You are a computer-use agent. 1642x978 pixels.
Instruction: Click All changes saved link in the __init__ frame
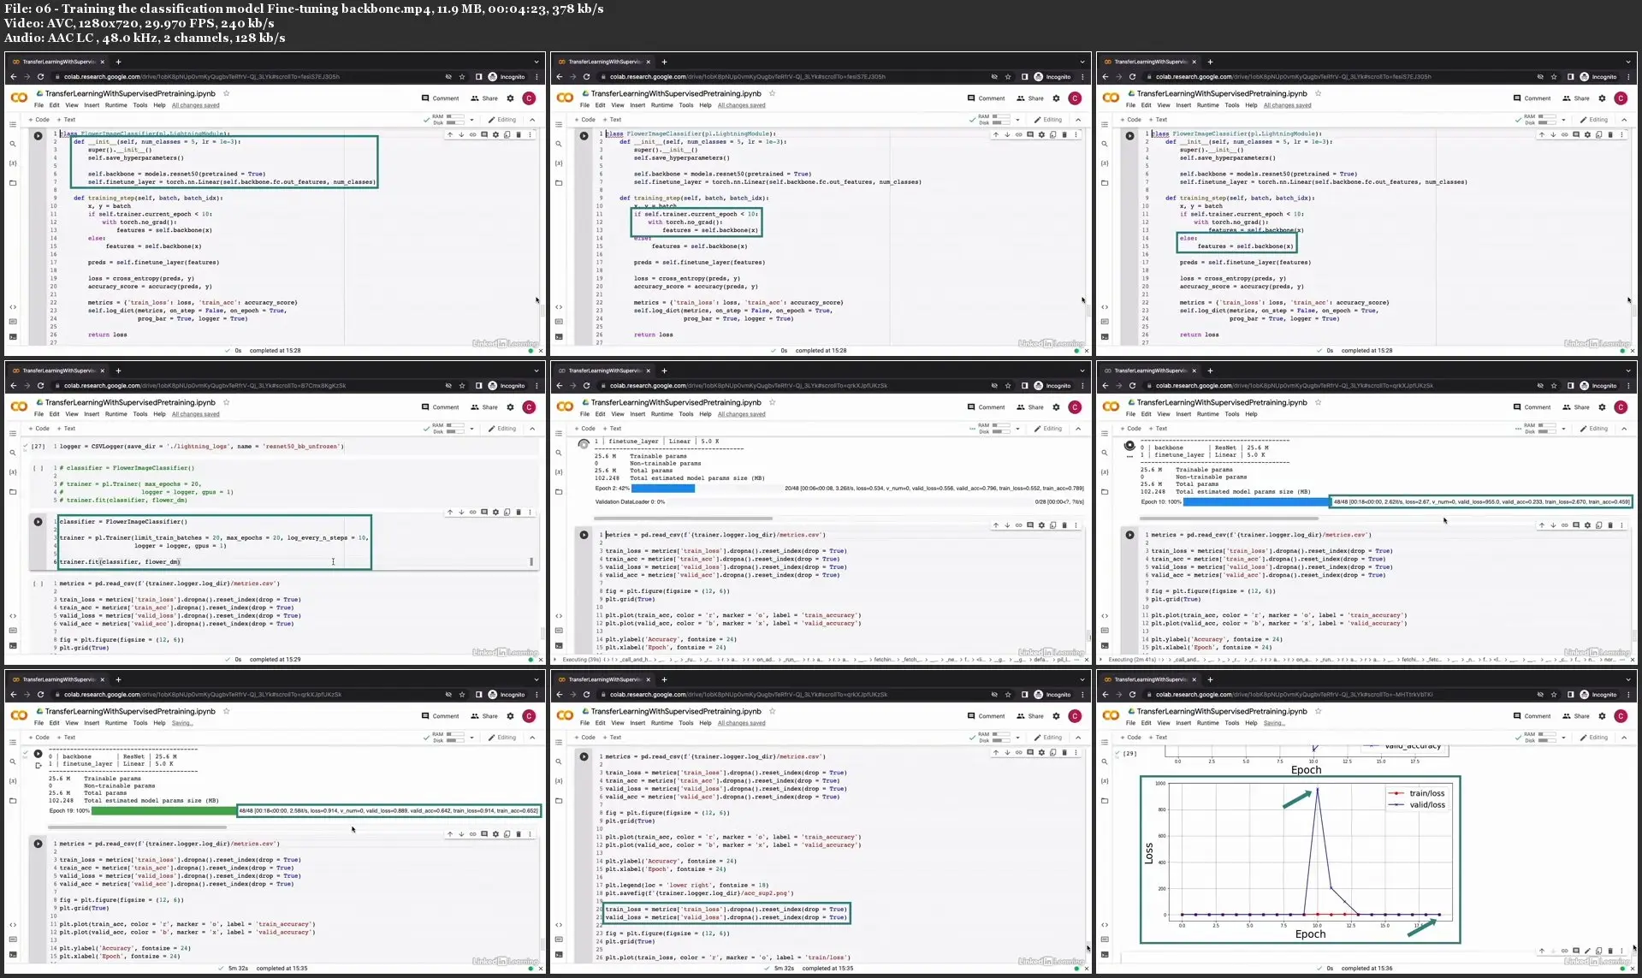click(195, 105)
